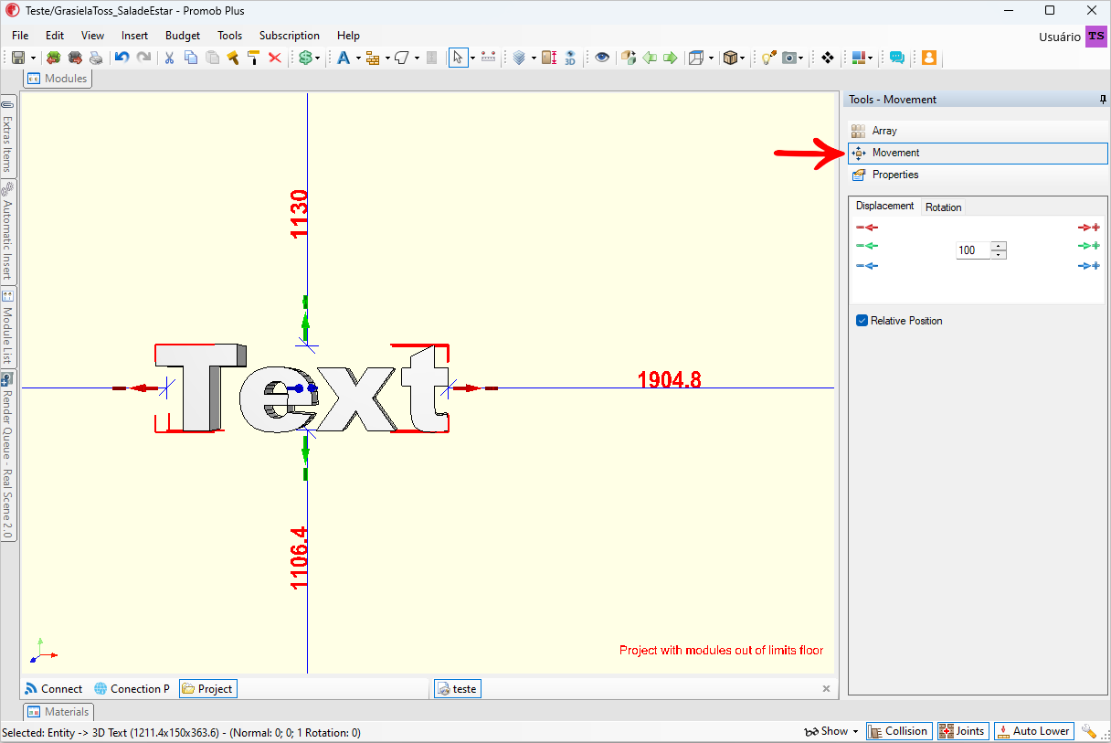The width and height of the screenshot is (1111, 743).
Task: Increase displacement value with up stepper
Action: [999, 246]
